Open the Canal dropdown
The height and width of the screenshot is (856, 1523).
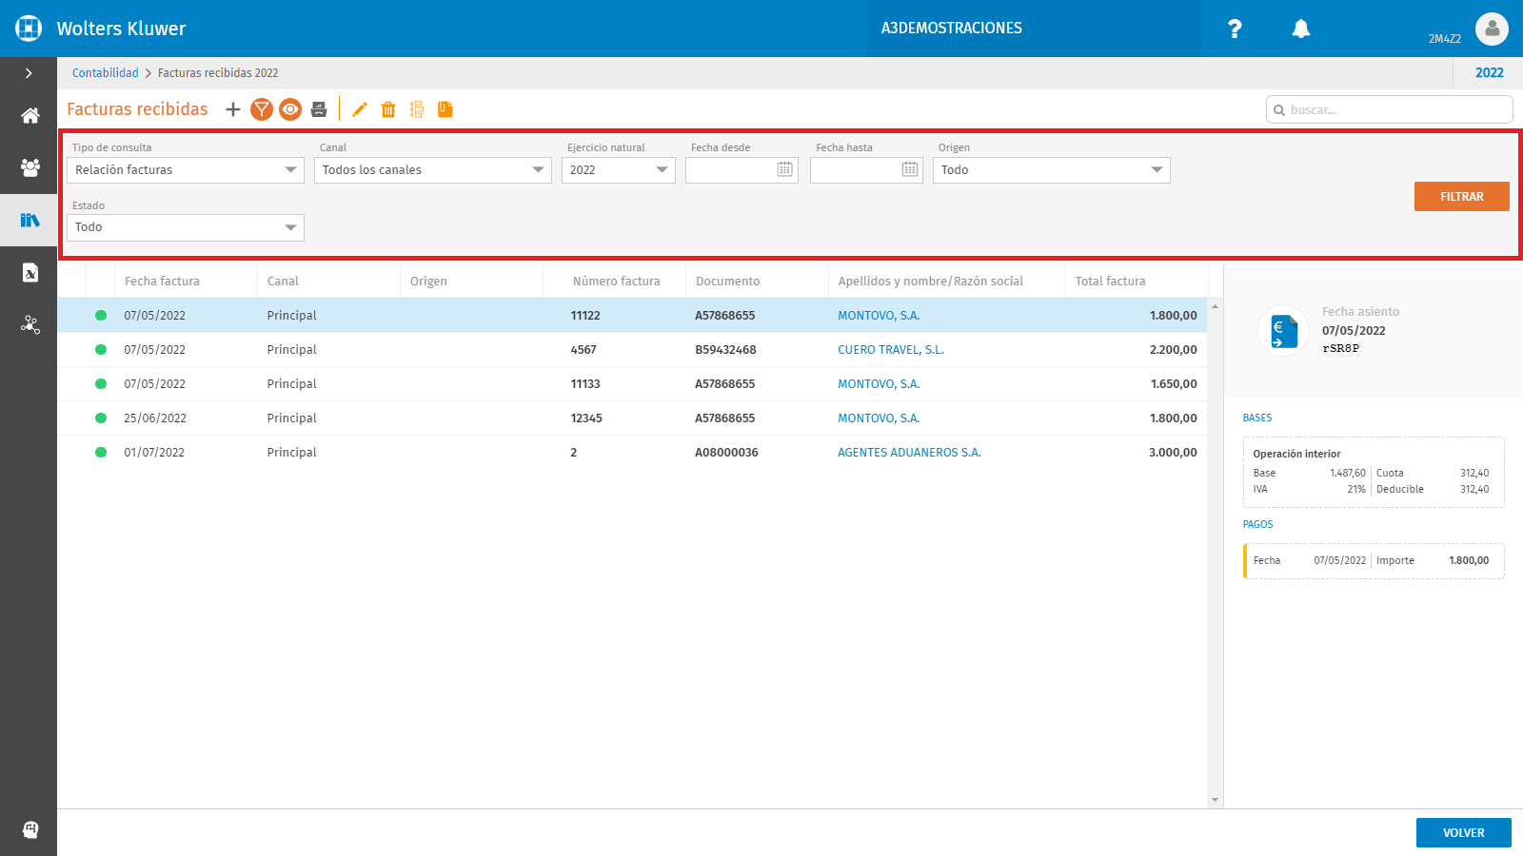click(x=433, y=170)
